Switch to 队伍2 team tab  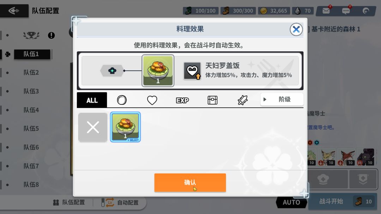(31, 72)
